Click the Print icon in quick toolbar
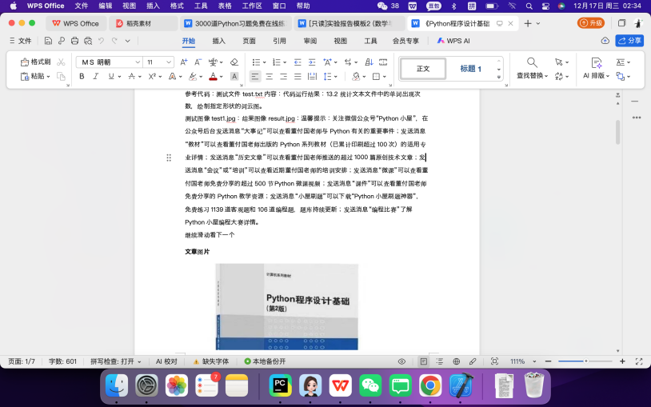Viewport: 651px width, 407px height. [x=74, y=41]
